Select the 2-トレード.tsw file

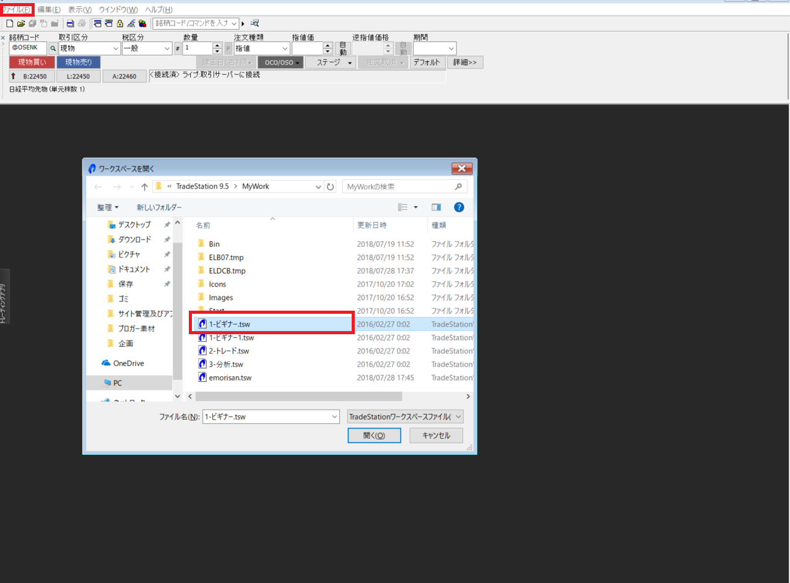coord(228,351)
